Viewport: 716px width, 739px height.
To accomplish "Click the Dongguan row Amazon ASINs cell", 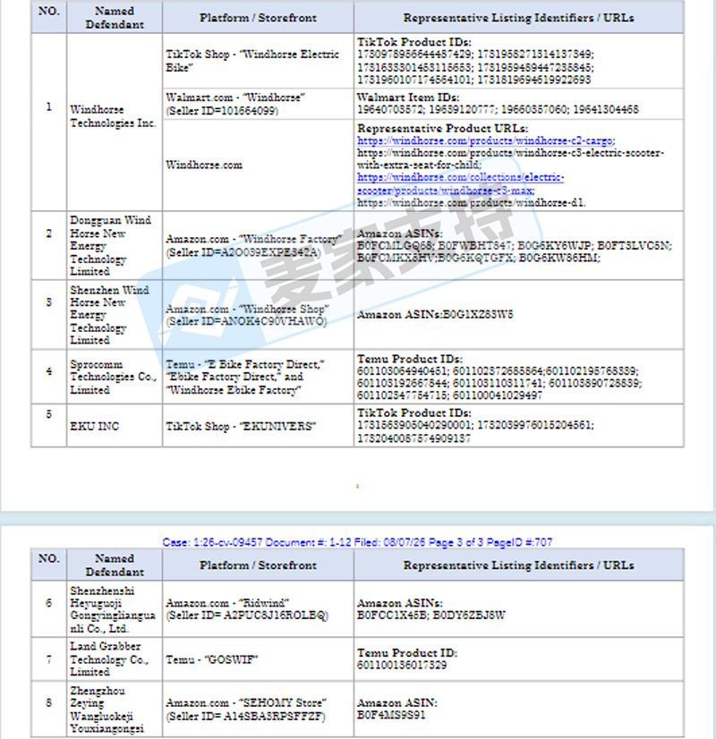I will click(518, 245).
